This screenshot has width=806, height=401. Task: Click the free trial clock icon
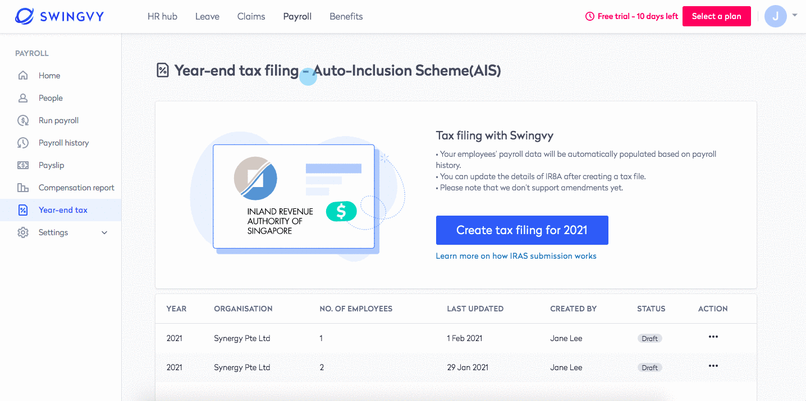[x=590, y=16]
